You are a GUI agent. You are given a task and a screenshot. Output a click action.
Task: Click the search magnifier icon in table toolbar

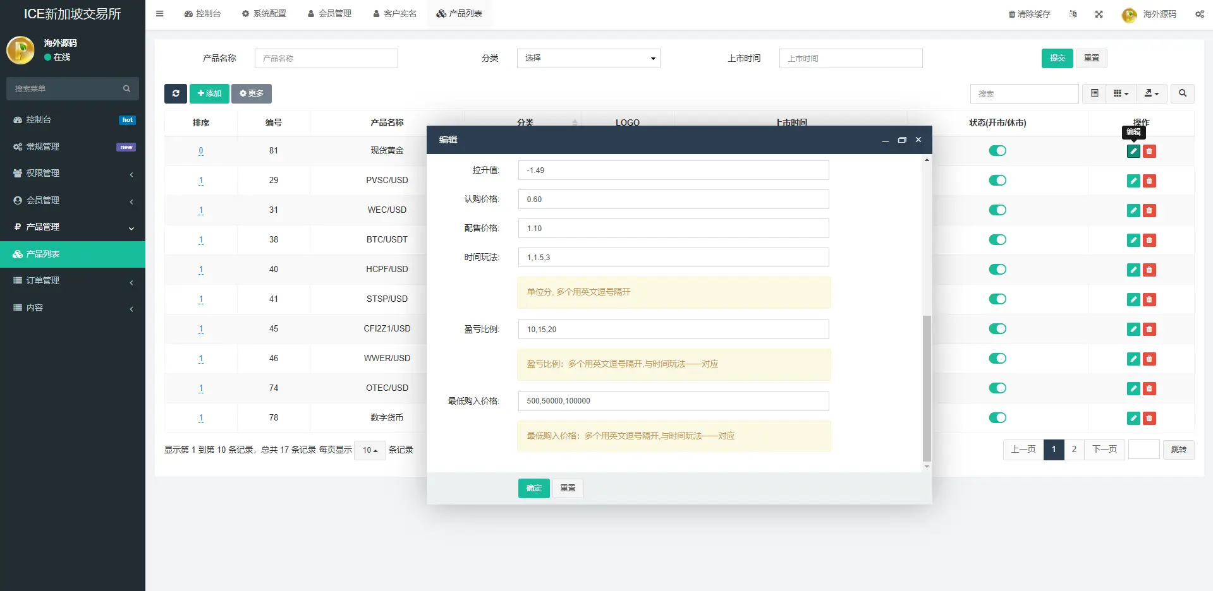(1182, 93)
